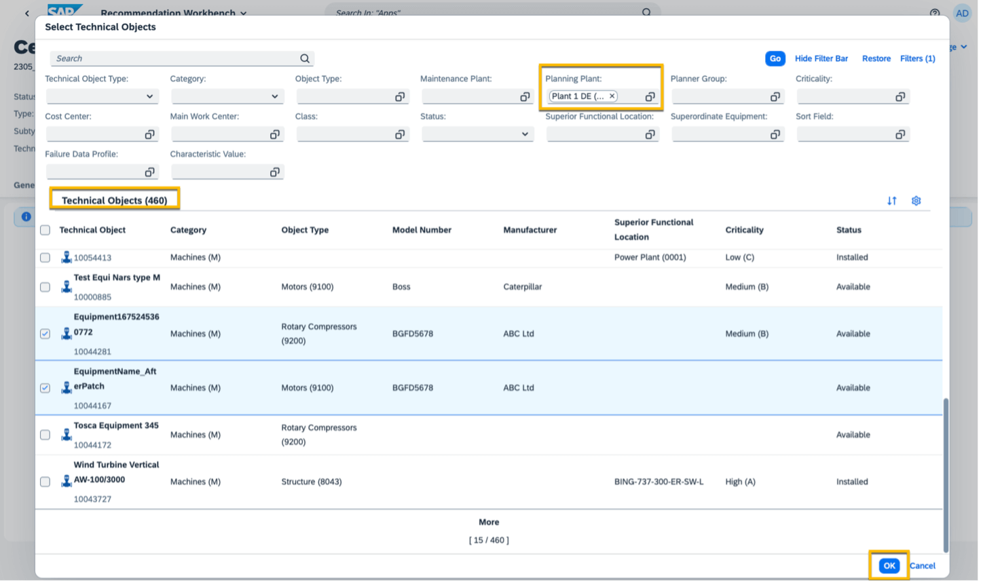Open the table sort options icon
This screenshot has width=981, height=582.
point(891,201)
